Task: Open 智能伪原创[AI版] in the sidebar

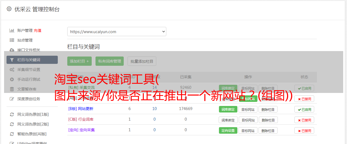Action: (32, 134)
